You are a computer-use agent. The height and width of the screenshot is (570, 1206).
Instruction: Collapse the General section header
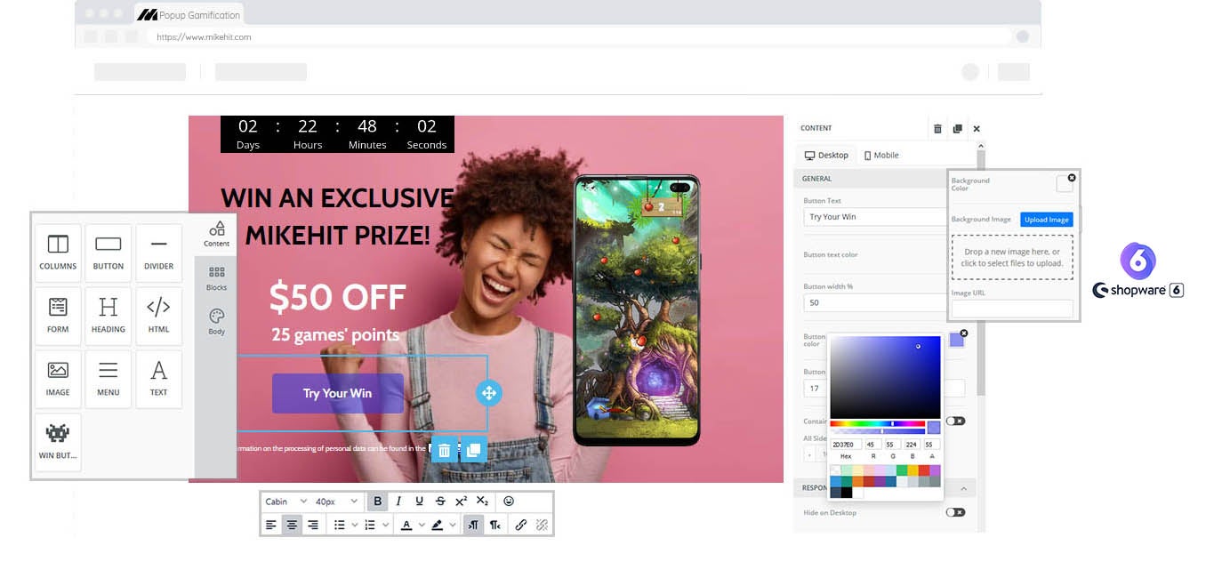click(x=872, y=179)
